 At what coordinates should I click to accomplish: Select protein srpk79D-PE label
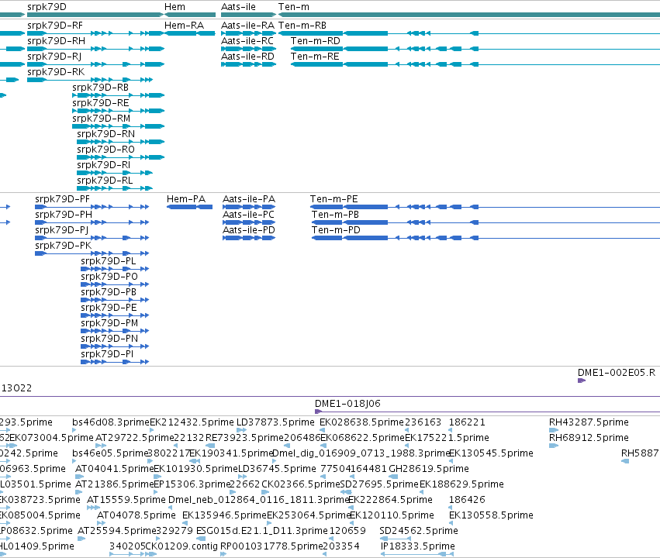tap(109, 308)
